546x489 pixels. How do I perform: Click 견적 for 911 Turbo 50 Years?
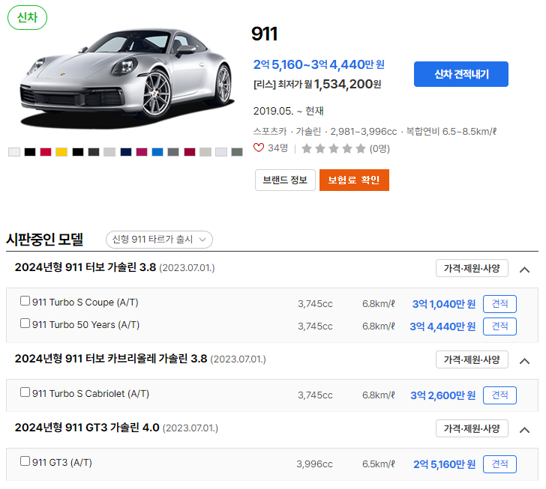499,326
